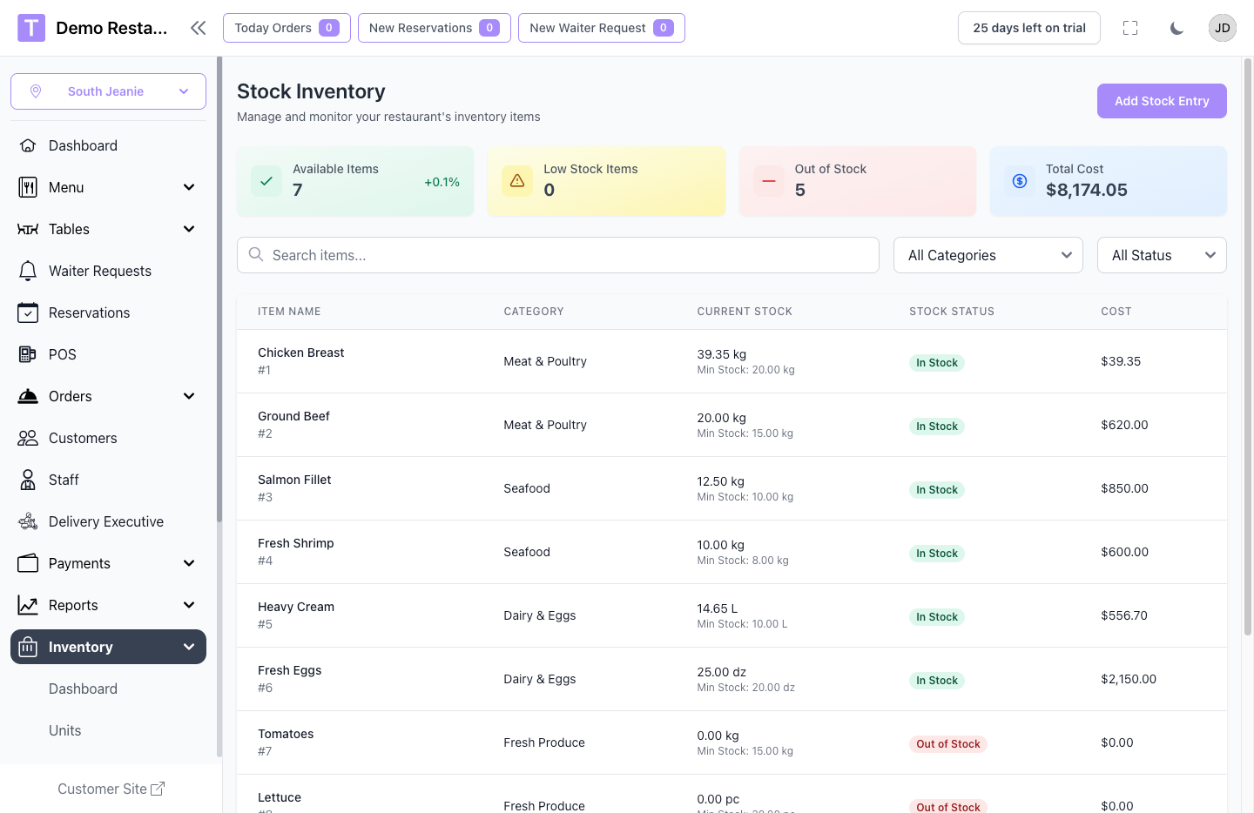Click the Fresh Eggs item name

point(290,670)
